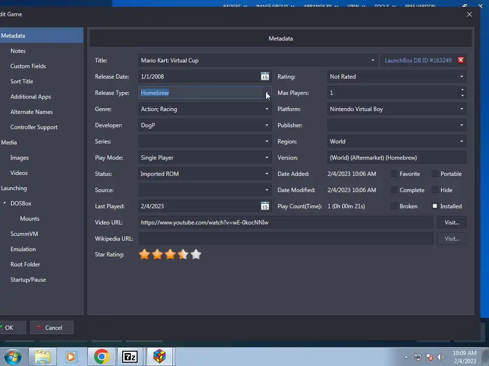The width and height of the screenshot is (489, 366).
Task: Set rating with the second star
Action: [x=157, y=254]
